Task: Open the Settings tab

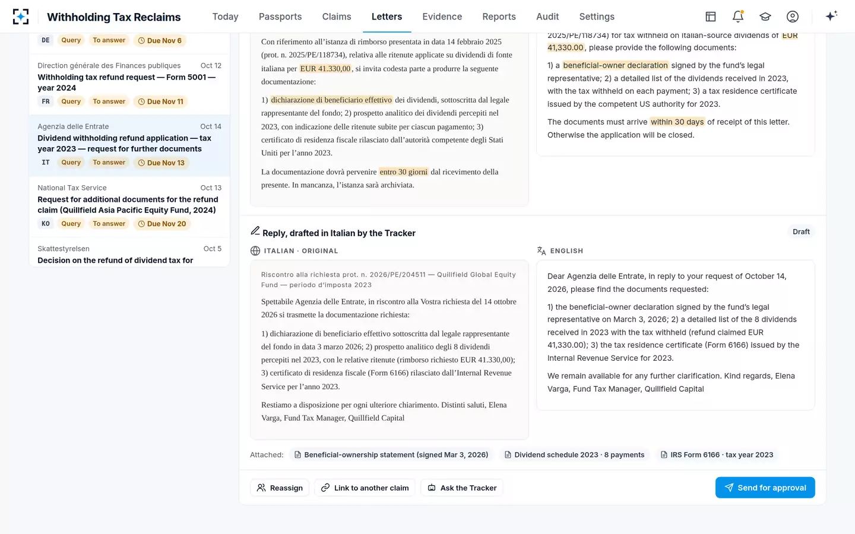Action: pos(597,17)
